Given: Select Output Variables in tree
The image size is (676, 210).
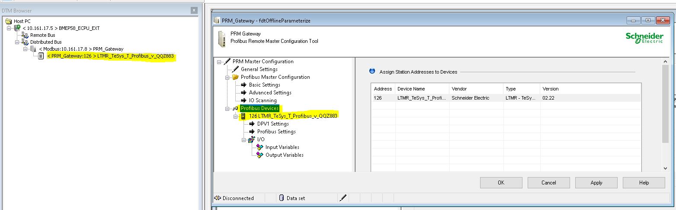Looking at the screenshot, I should tap(284, 155).
